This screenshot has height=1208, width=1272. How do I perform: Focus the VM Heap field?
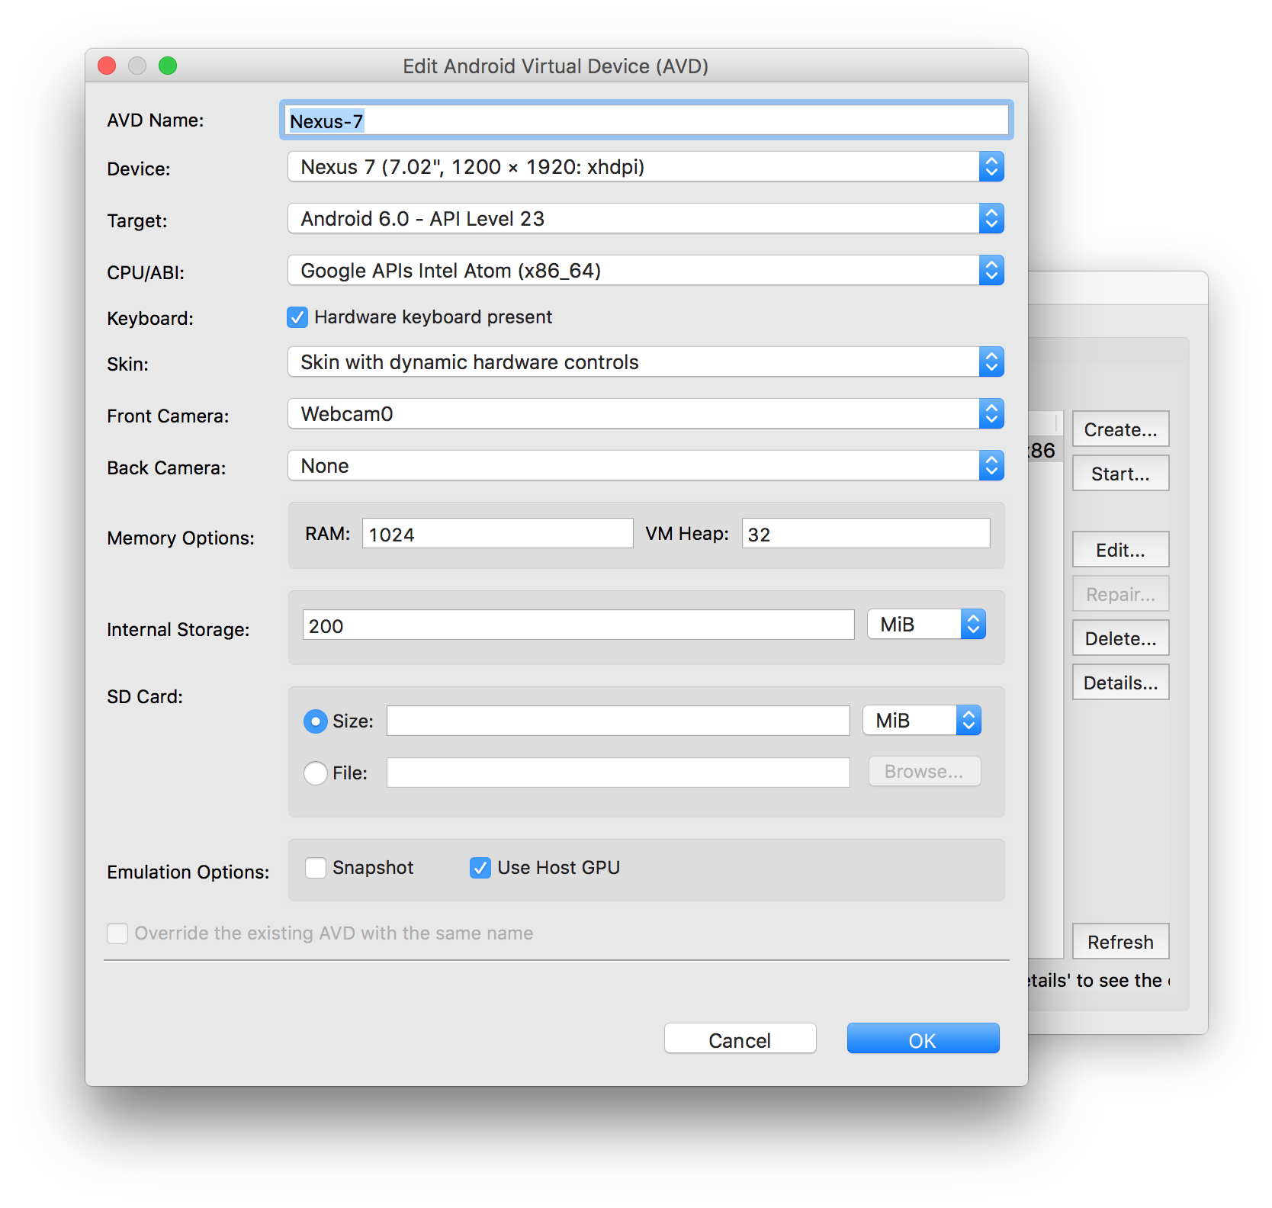pyautogui.click(x=865, y=534)
